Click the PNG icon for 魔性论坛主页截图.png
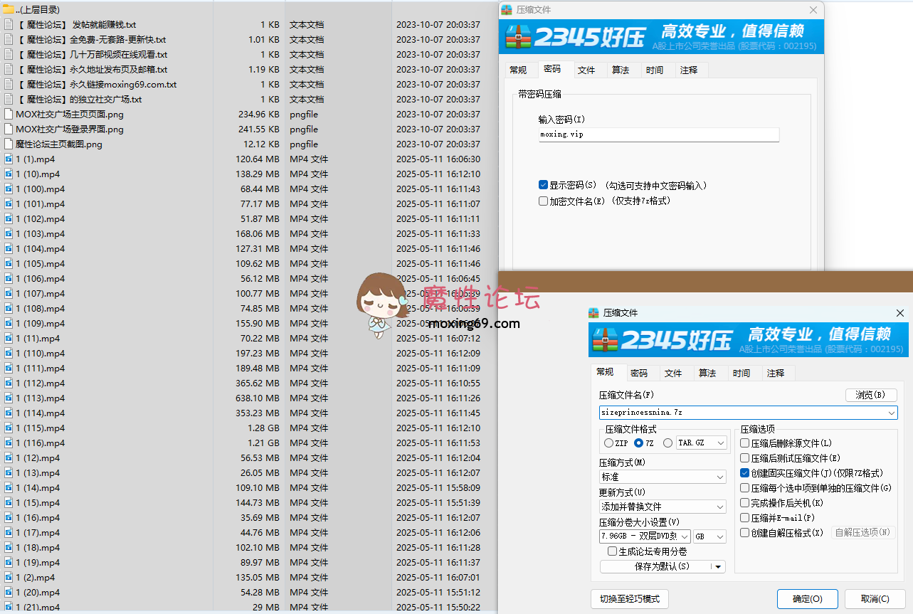Viewport: 913px width, 614px height. pos(9,144)
